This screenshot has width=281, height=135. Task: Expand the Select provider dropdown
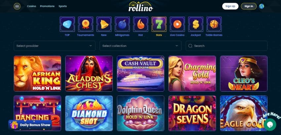[x=55, y=46]
